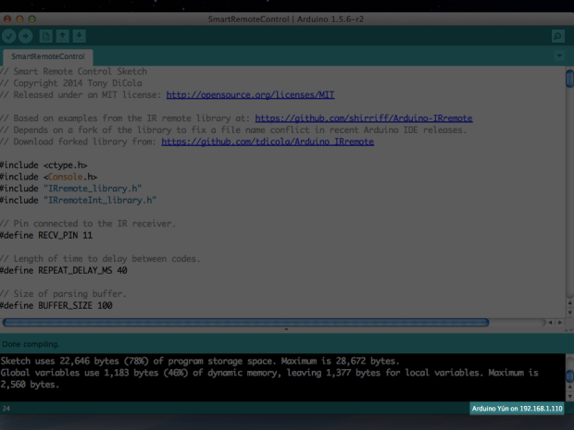Viewport: 574px width, 430px height.
Task: Click the "Pin connected to the IR receiver" comment
Action: pos(88,224)
